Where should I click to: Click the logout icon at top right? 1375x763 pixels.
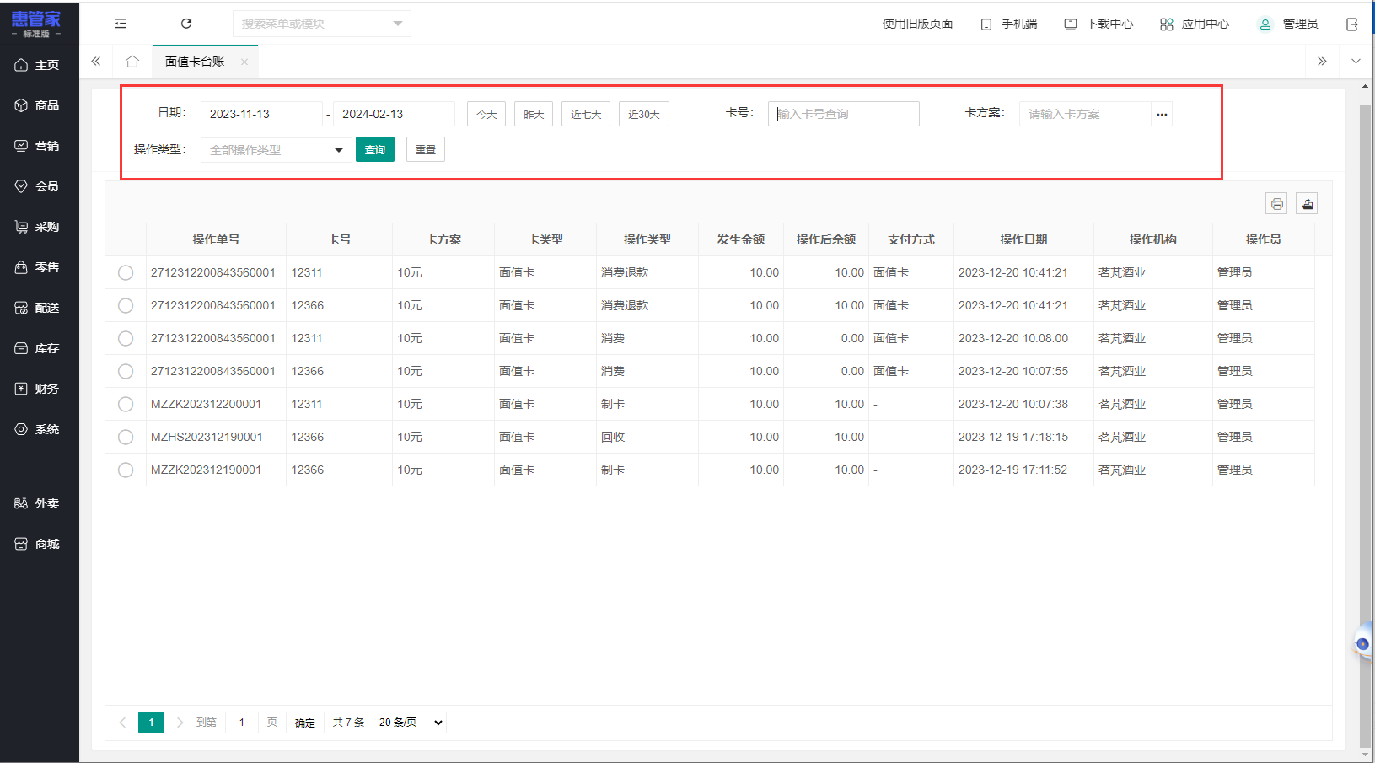point(1352,24)
